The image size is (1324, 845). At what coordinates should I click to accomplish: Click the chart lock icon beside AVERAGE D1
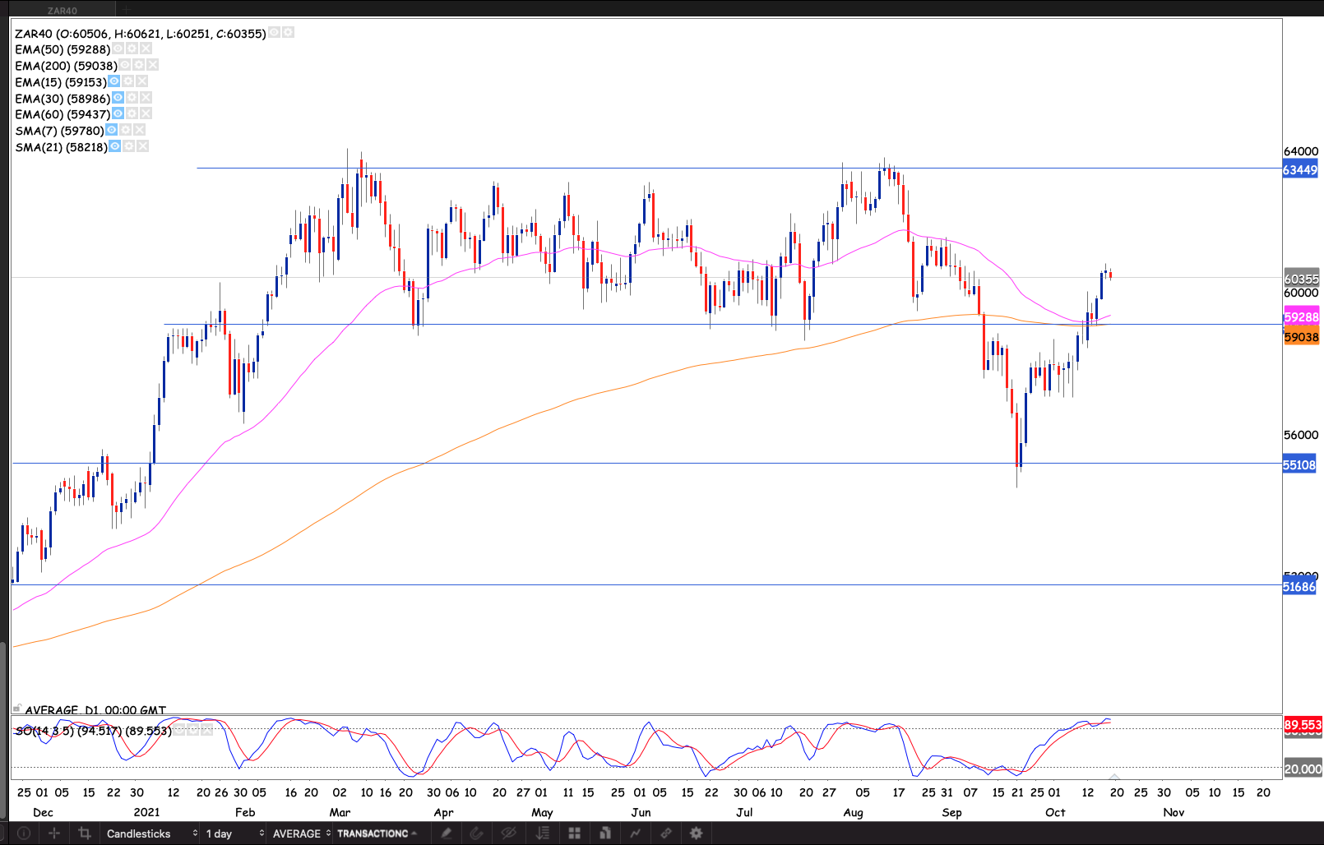click(x=16, y=709)
